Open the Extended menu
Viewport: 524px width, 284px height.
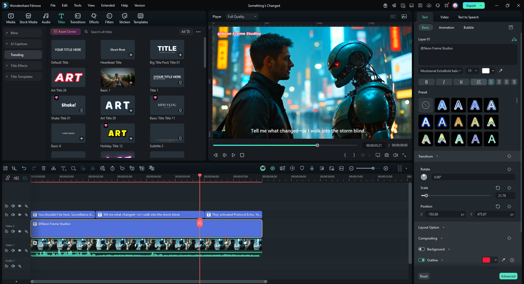click(108, 5)
